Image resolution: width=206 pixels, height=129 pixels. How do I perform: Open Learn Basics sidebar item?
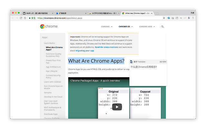tap(49, 43)
